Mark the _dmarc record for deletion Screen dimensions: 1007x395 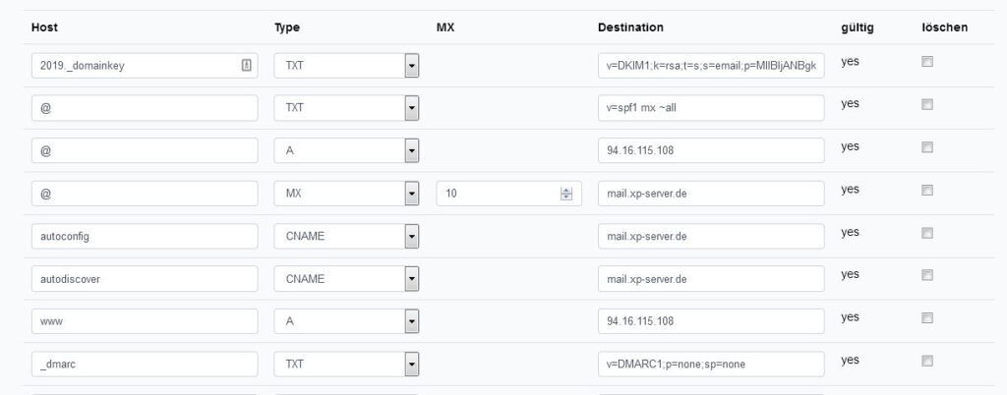[926, 361]
